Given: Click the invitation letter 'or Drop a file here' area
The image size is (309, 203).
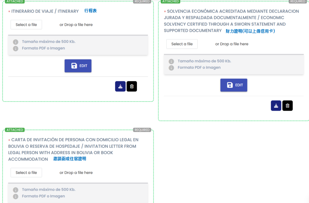Looking at the screenshot, I should click(x=76, y=173).
